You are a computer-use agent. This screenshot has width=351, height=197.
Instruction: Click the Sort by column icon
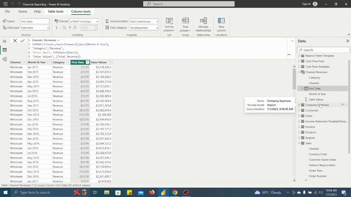[169, 21]
